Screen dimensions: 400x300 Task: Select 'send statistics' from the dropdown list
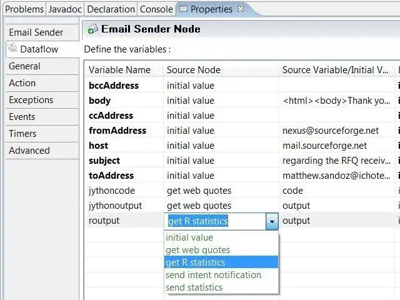point(194,287)
